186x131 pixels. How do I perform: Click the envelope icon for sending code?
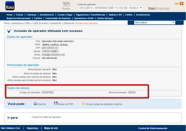83,103
